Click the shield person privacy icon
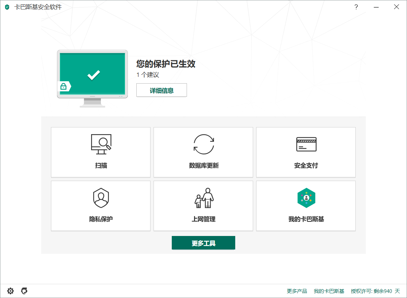This screenshot has height=298, width=407. [x=101, y=198]
